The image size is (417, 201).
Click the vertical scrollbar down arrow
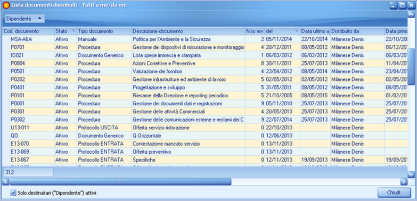tap(411, 174)
